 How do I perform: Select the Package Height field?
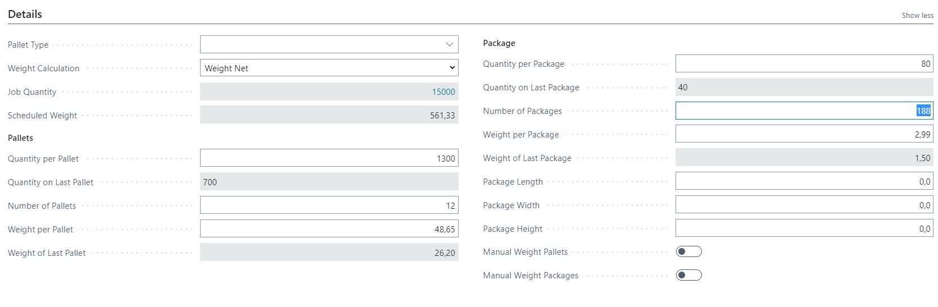804,228
